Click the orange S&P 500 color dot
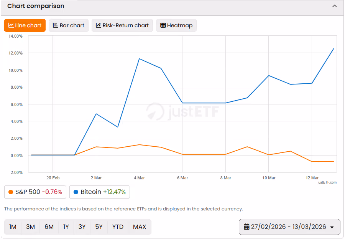The height and width of the screenshot is (240, 345). (11, 192)
